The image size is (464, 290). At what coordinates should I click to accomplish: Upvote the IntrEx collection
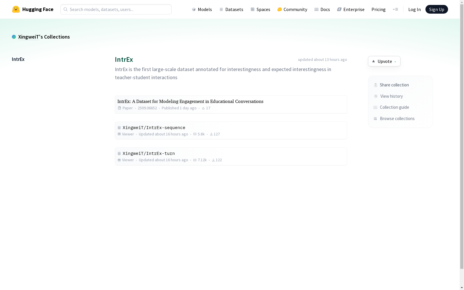384,61
